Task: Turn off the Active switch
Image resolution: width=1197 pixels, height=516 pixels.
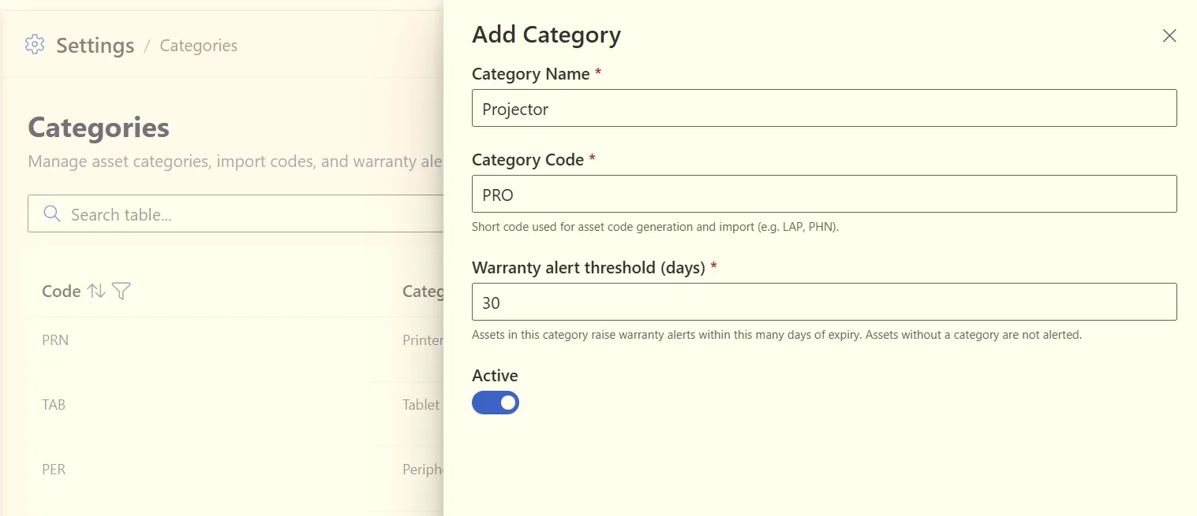Action: 496,403
